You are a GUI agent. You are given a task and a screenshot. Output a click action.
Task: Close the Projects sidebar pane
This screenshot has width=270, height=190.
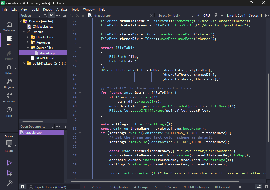[64, 16]
